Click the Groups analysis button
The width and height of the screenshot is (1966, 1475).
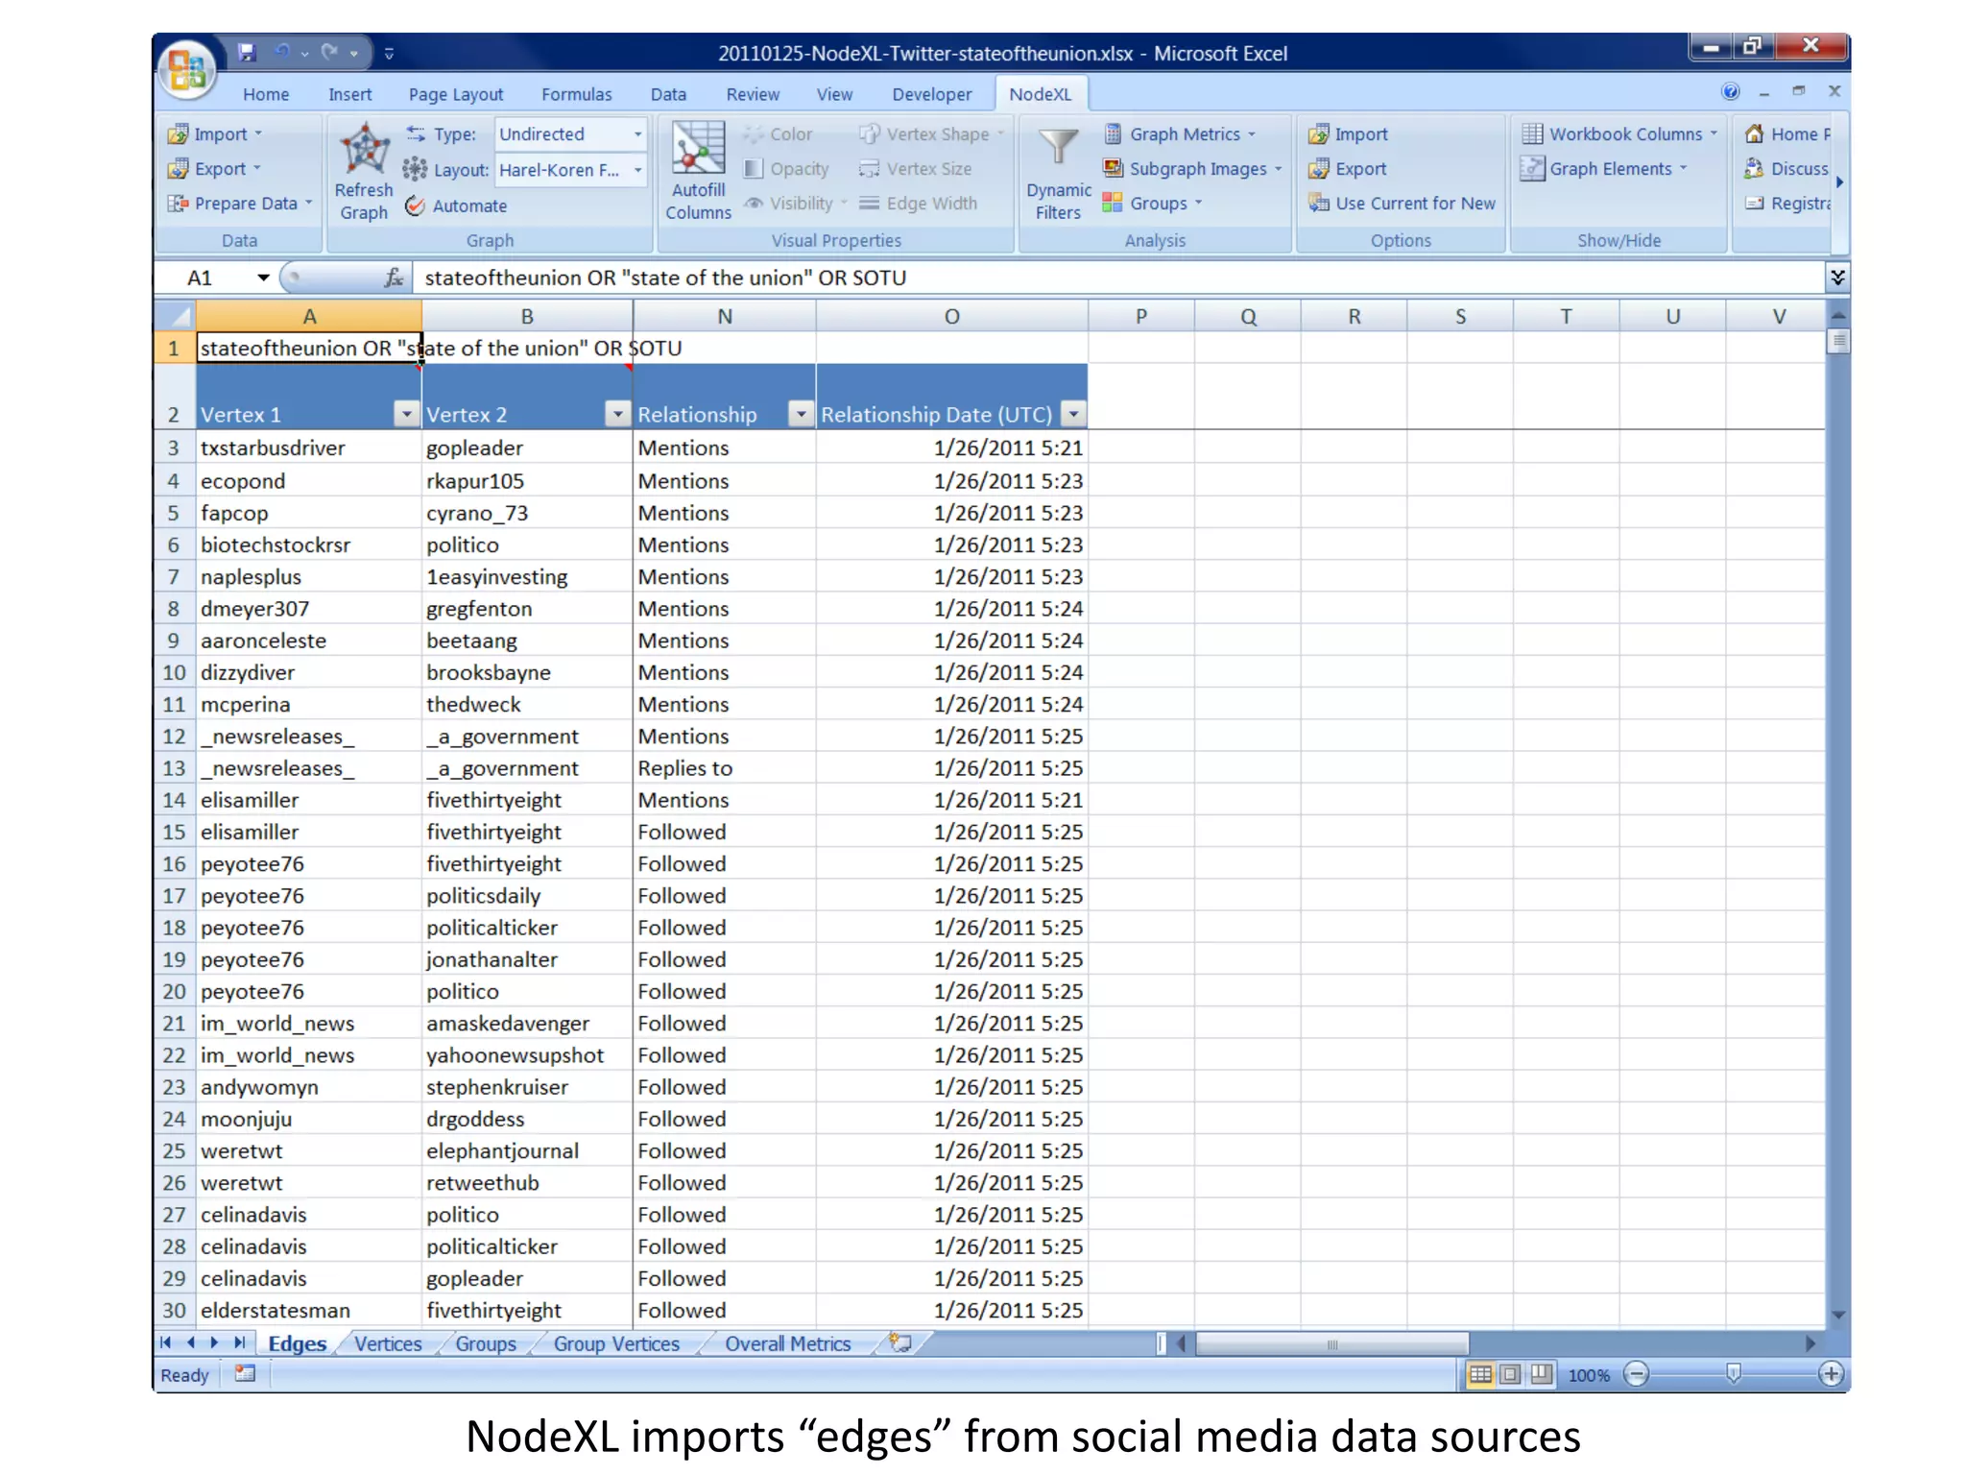pyautogui.click(x=1152, y=204)
